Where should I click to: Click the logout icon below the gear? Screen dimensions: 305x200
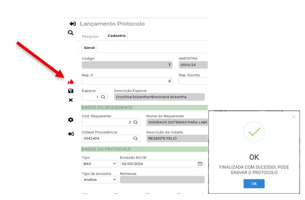[71, 134]
